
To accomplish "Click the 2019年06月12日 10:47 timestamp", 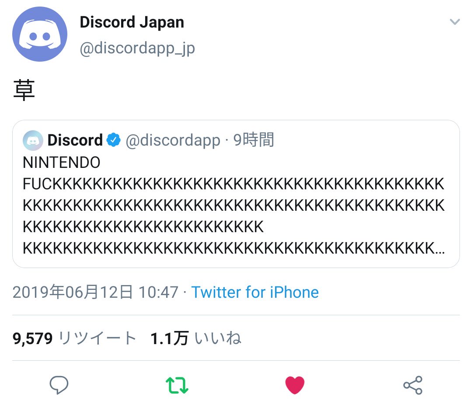I will coord(95,292).
